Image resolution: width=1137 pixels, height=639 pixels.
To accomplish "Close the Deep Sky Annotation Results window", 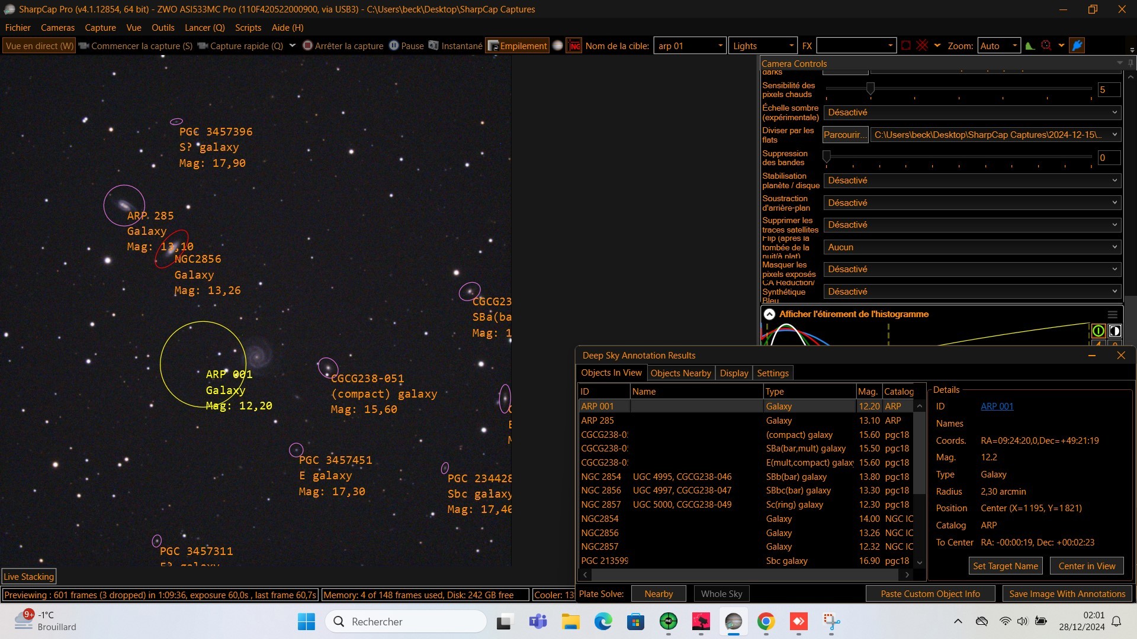I will coord(1120,355).
